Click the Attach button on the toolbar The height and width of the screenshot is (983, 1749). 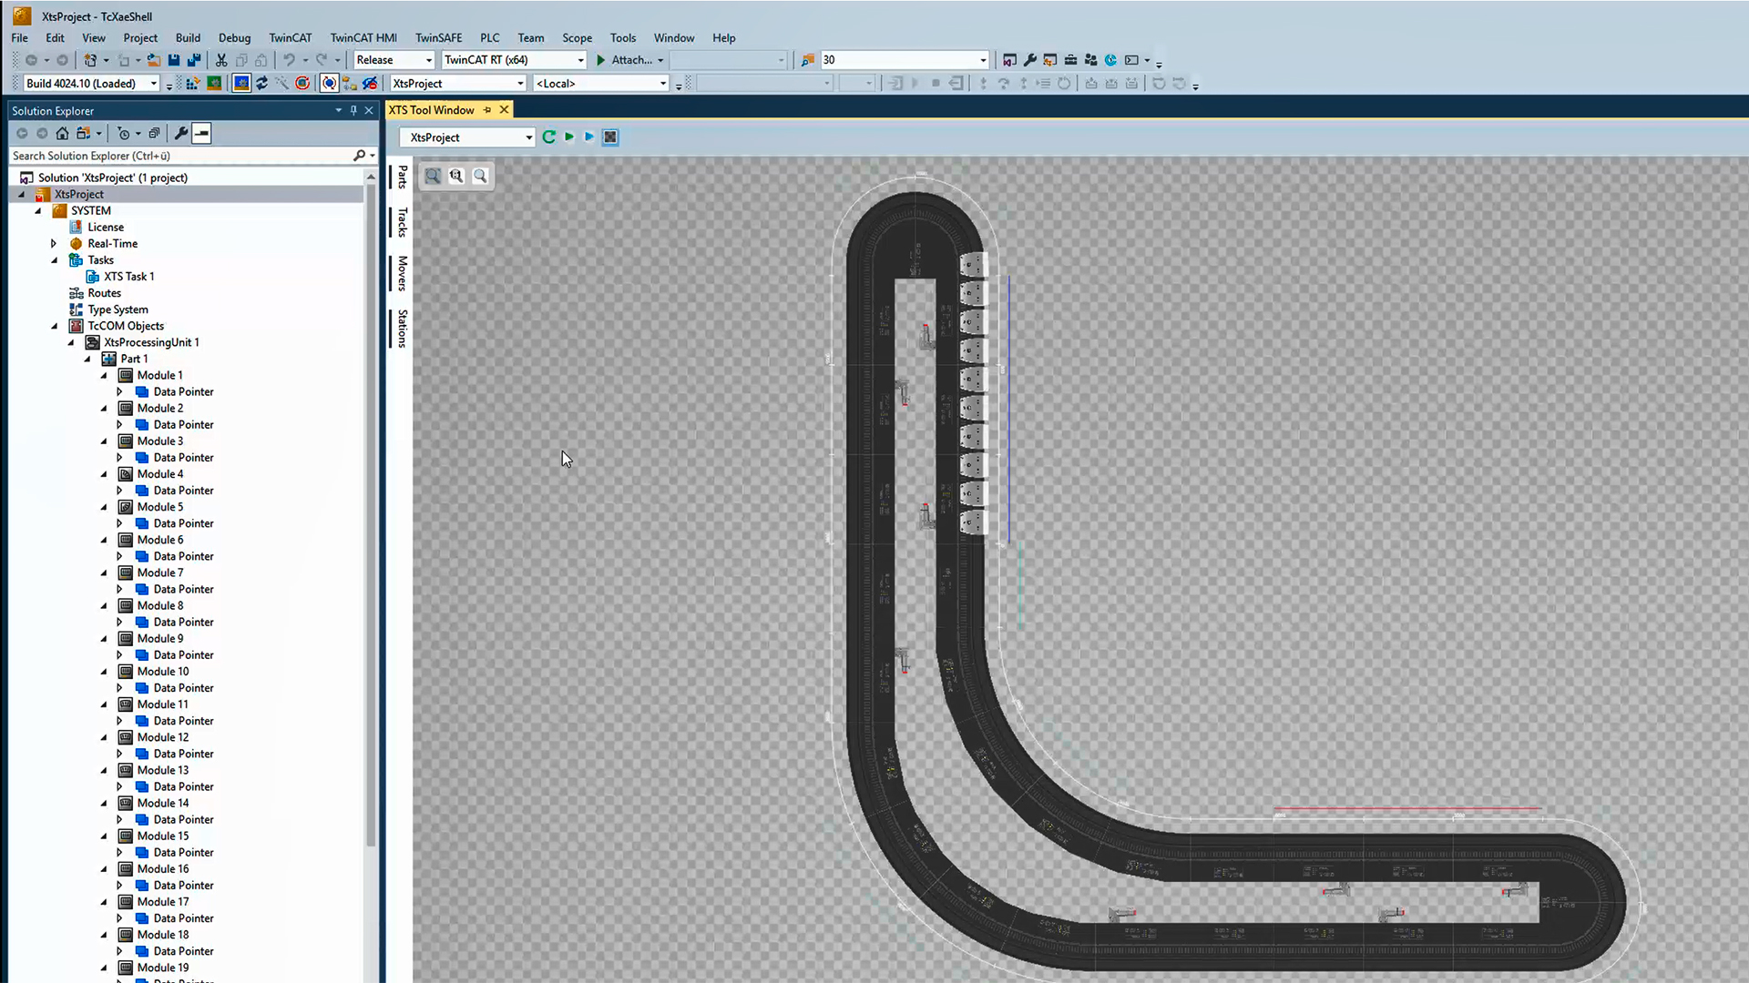[x=629, y=59]
